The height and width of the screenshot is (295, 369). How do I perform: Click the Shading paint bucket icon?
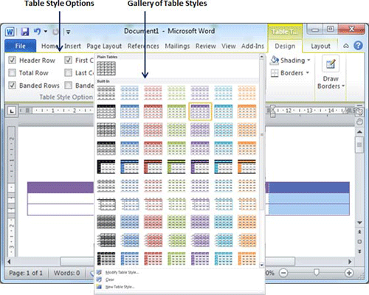[x=274, y=60]
